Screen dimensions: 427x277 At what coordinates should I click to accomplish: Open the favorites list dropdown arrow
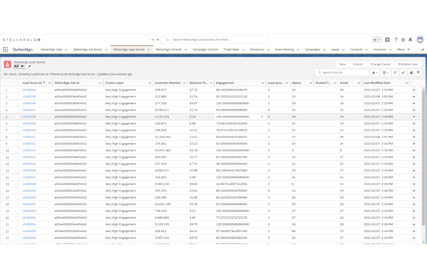380,40
